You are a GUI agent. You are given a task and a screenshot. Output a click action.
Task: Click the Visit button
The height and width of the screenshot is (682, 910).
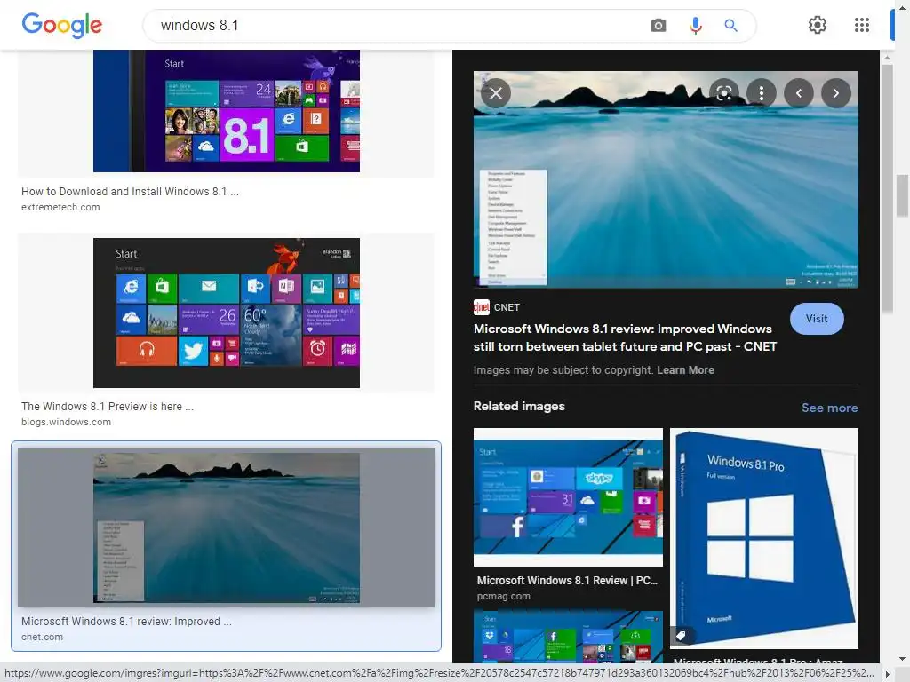pyautogui.click(x=817, y=319)
